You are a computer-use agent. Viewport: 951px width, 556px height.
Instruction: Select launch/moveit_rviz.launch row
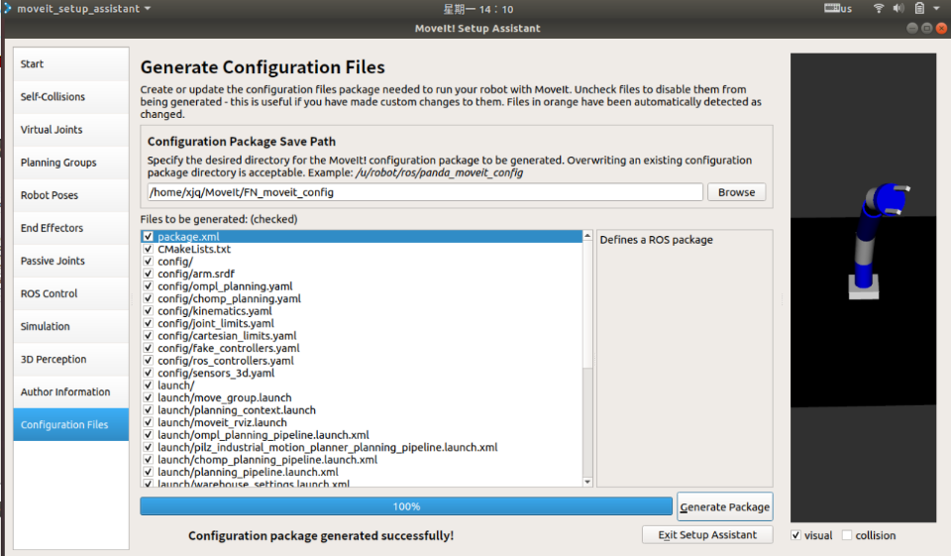(x=362, y=422)
